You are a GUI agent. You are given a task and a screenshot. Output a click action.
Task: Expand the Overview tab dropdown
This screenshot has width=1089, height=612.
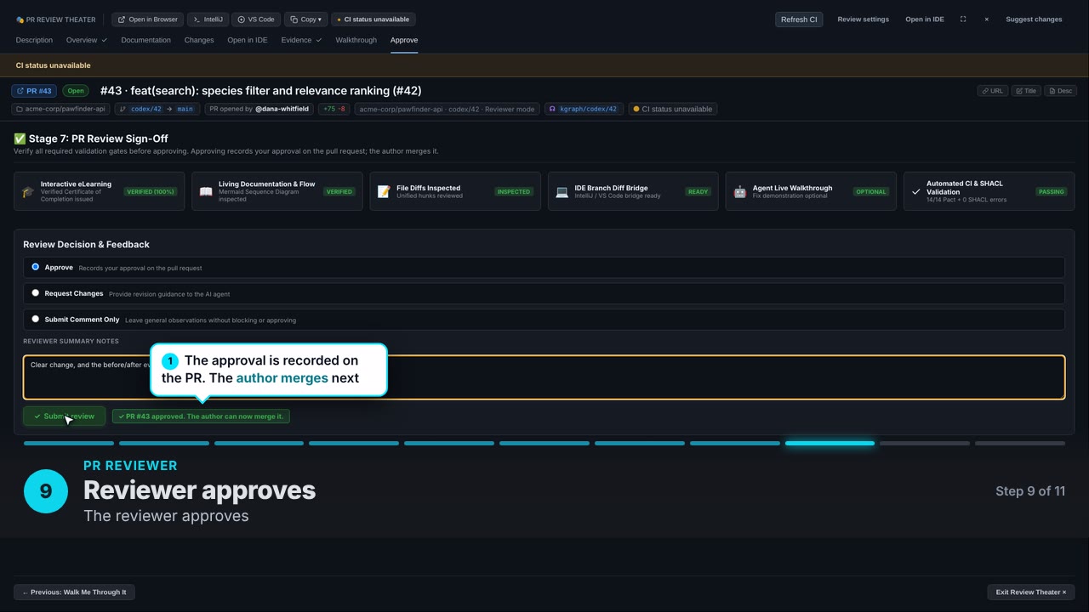click(87, 40)
